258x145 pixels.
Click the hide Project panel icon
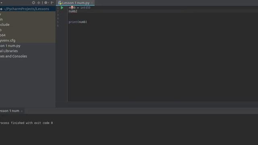click(52, 3)
